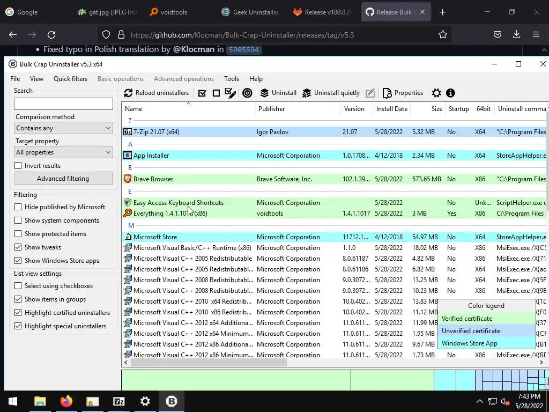
Task: Enable Show protected items checkbox
Action: pyautogui.click(x=18, y=234)
